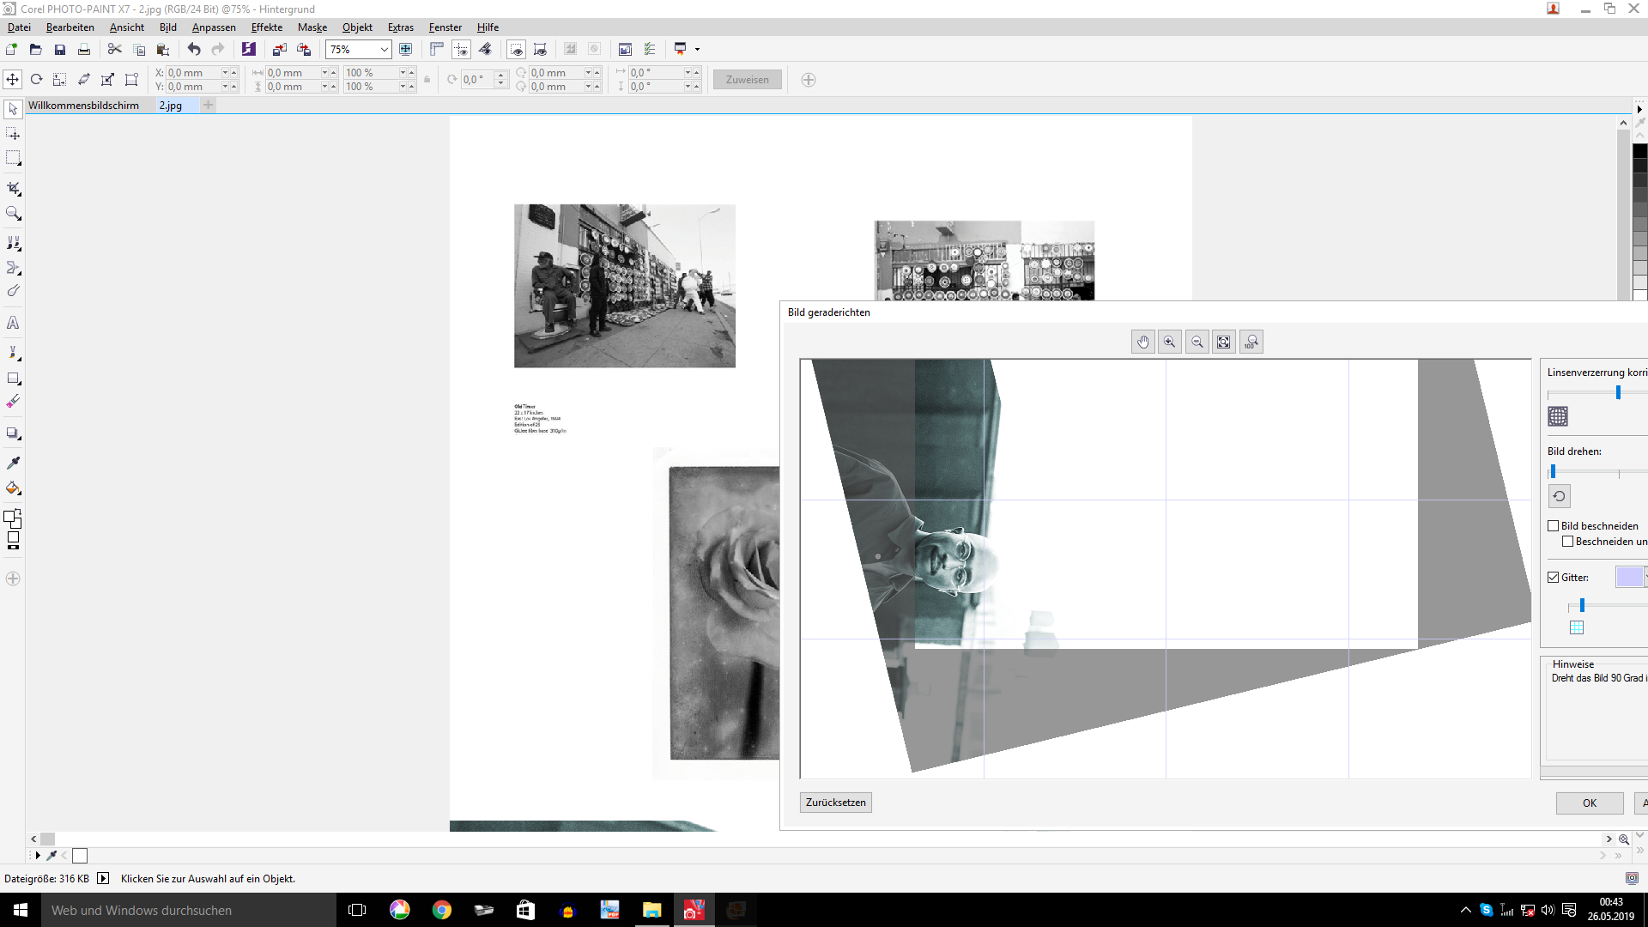Click the plus button on property bar
1648x927 pixels.
point(809,80)
